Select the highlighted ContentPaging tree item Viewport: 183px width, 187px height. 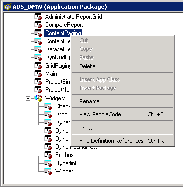pos(63,33)
